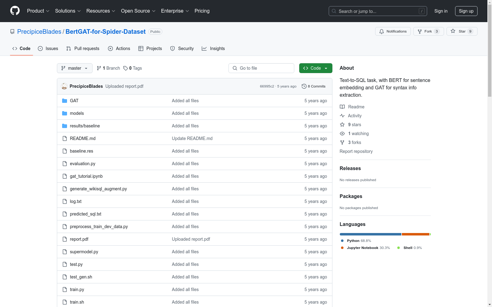
Task: Expand the green Code dropdown button
Action: [x=315, y=68]
